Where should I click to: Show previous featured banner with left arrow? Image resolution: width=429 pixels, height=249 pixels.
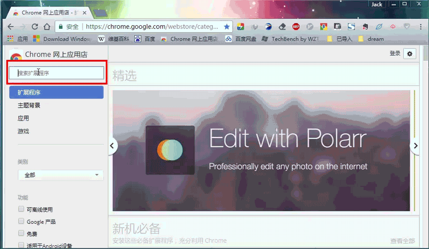(112, 146)
